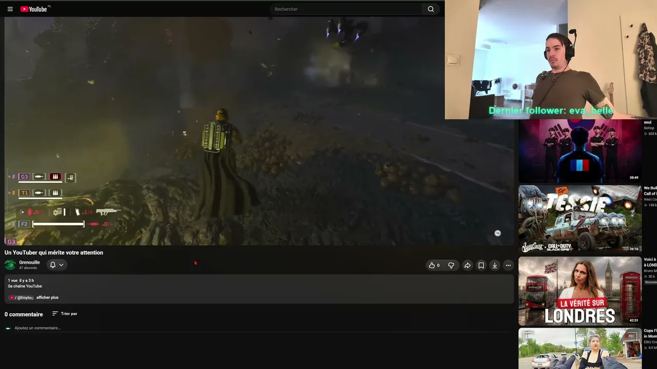This screenshot has height=369, width=657.
Task: Open the Bruno video title starting "Voici à"
Action: click(x=650, y=262)
